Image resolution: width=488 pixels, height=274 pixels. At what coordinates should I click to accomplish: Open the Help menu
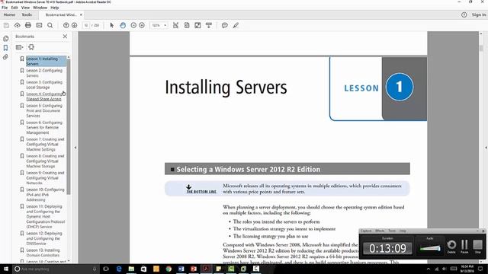coord(55,8)
